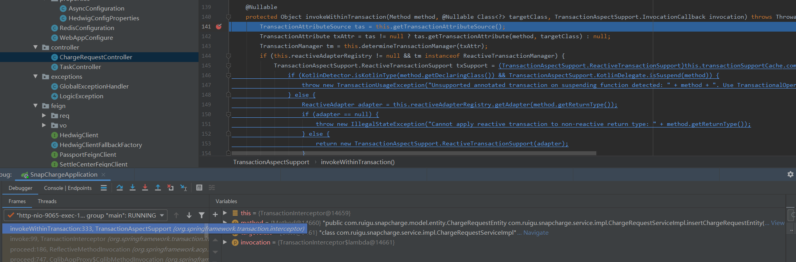This screenshot has width=796, height=262.
Task: Add a new watch with plus icon
Action: pyautogui.click(x=215, y=214)
